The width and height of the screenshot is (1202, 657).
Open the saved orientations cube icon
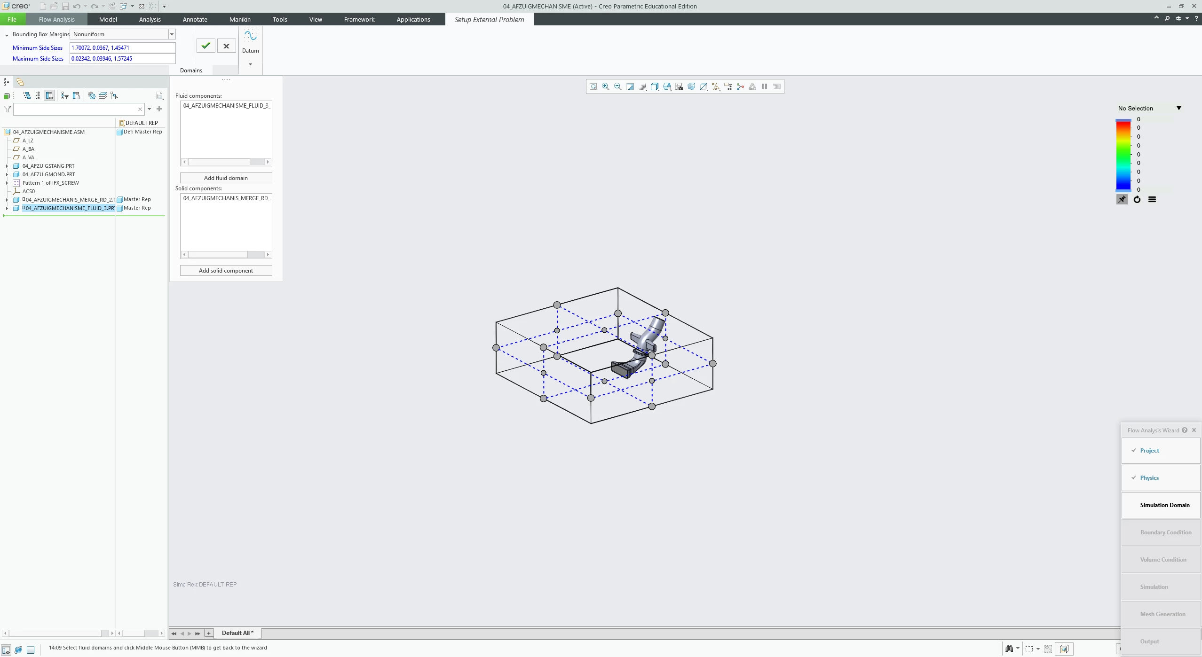(x=655, y=86)
